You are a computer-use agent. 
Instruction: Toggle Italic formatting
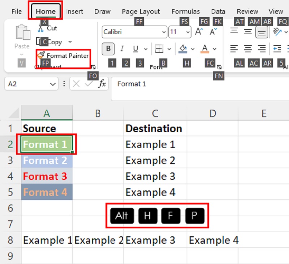[x=122, y=49]
